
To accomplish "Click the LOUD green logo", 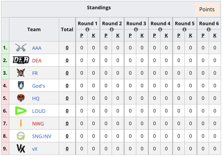I will [x=21, y=111].
